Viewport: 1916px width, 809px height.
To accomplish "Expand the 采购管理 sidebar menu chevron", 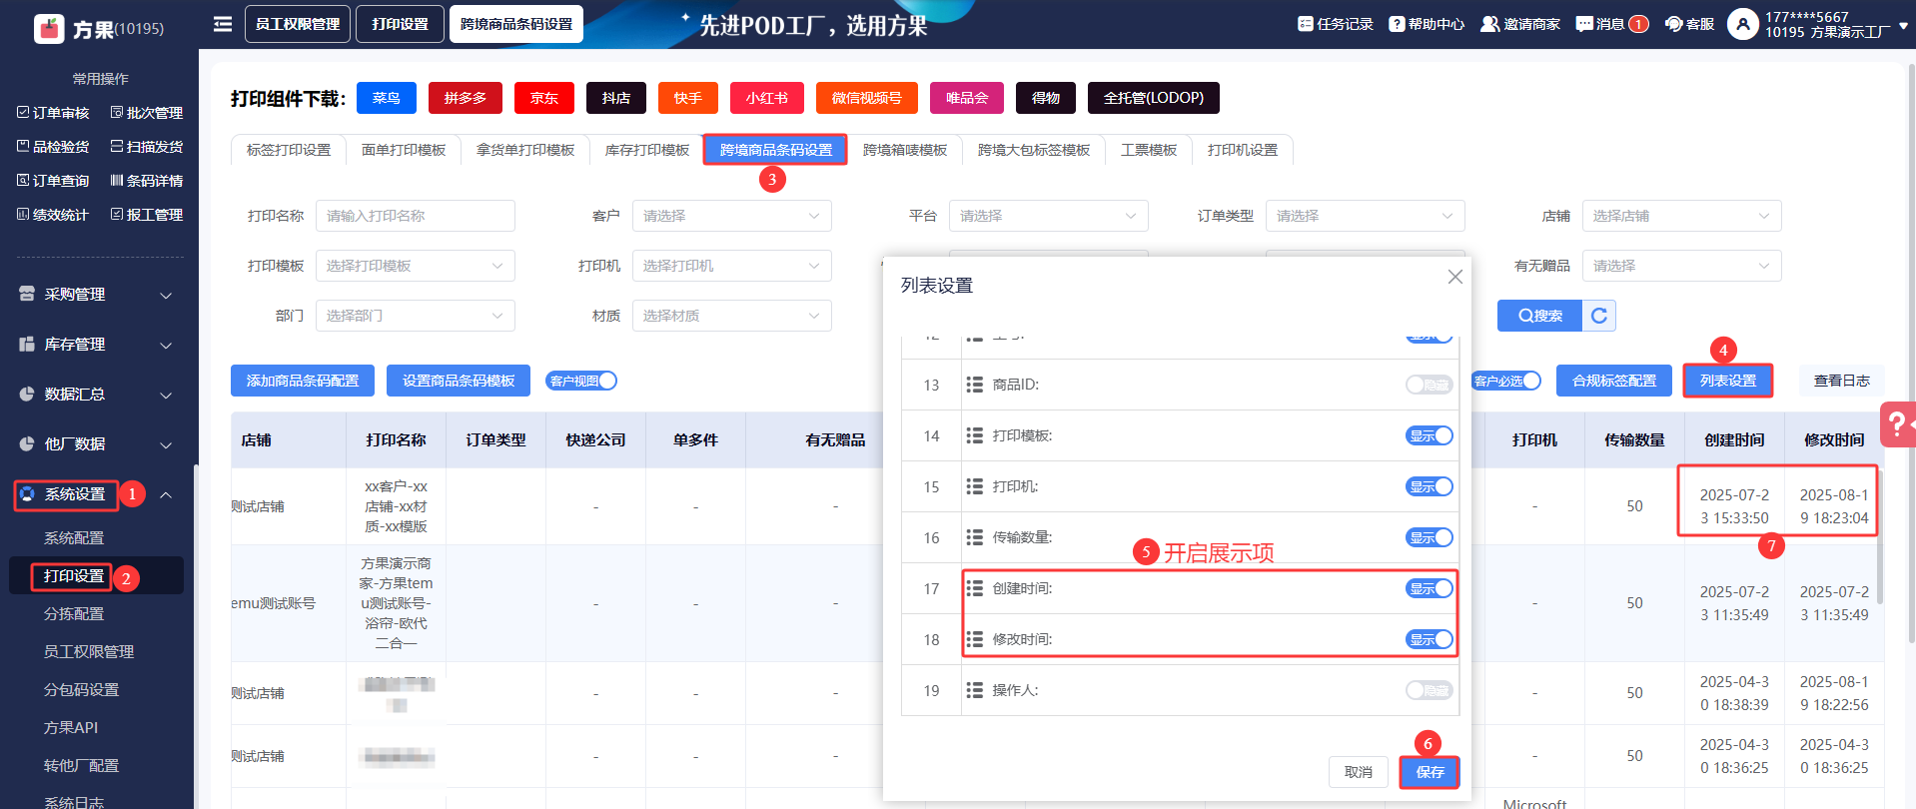I will pos(166,295).
